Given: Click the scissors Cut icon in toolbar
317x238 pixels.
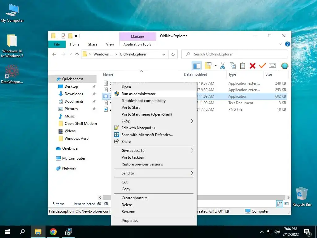Looking at the screenshot, I should 223,66.
